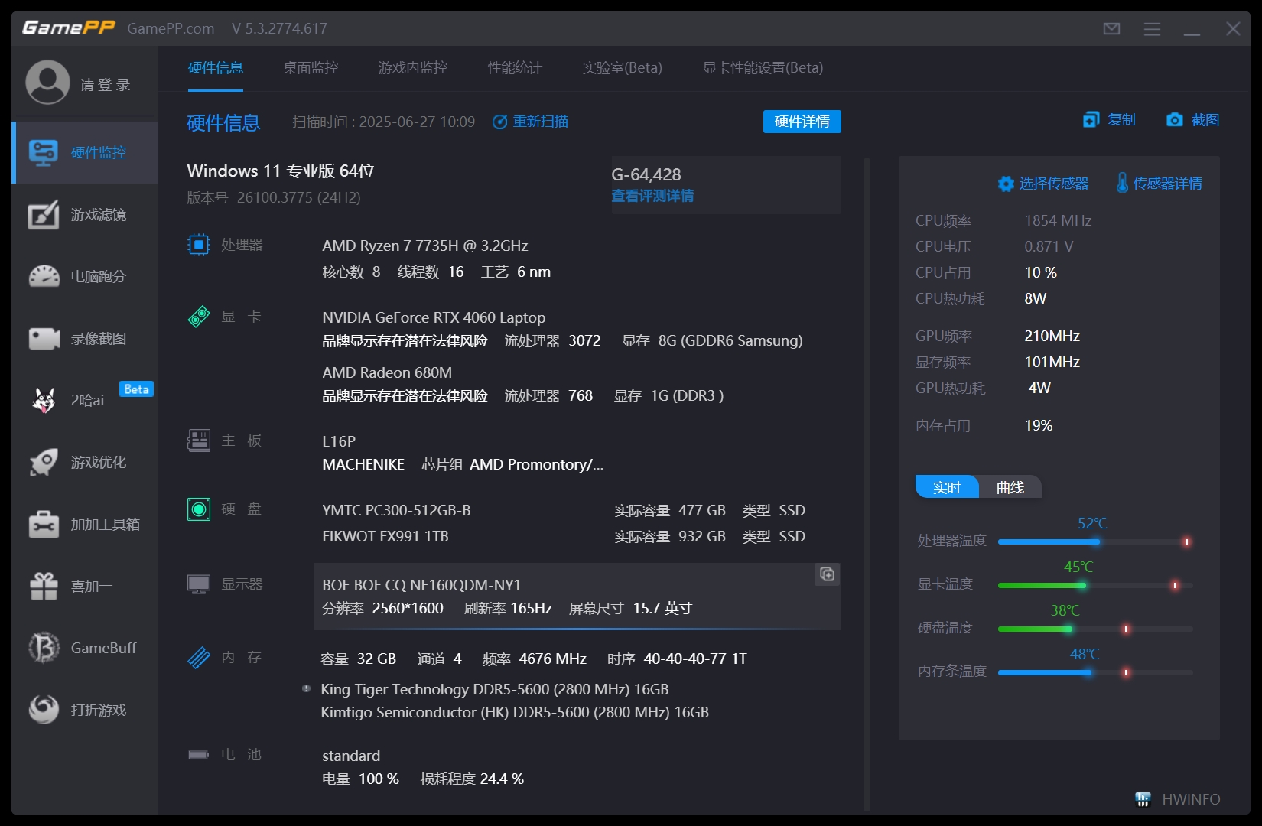Open the 录像截图 camera icon
Viewport: 1262px width, 826px height.
44,339
